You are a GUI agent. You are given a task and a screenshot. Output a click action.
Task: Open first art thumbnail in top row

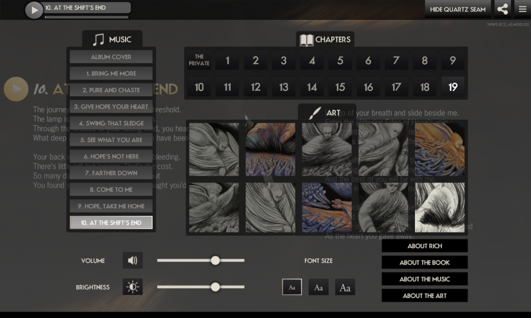[x=214, y=149]
